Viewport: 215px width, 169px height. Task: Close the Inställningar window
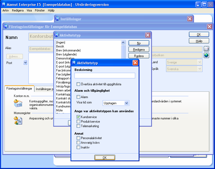(x=190, y=19)
